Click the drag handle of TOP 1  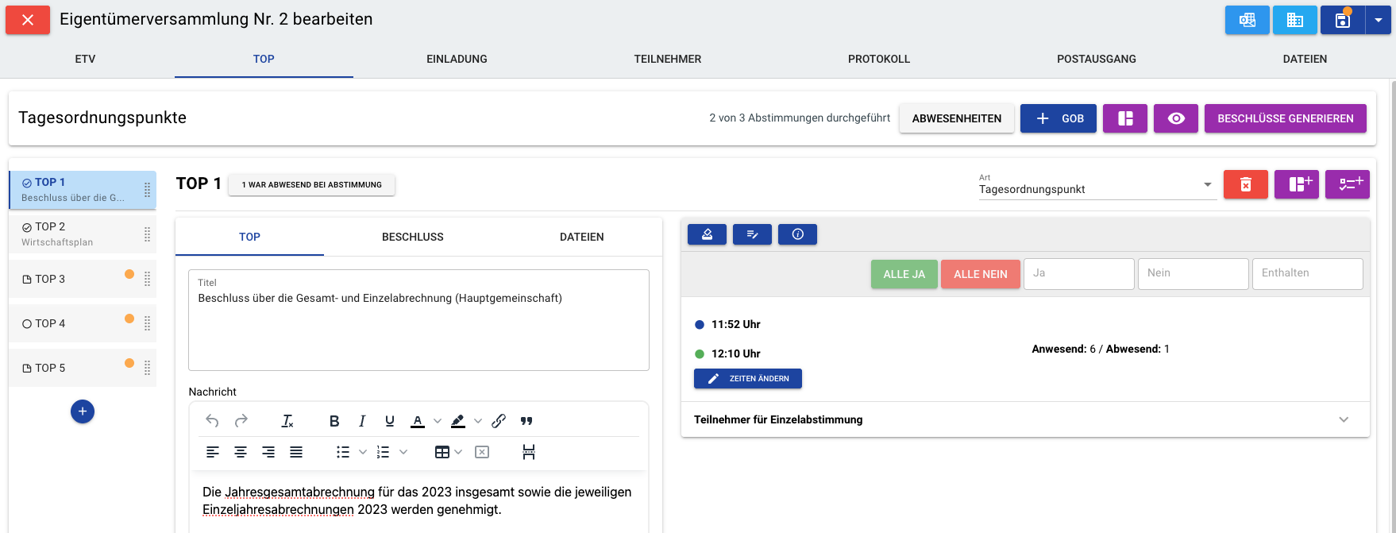[x=147, y=190]
